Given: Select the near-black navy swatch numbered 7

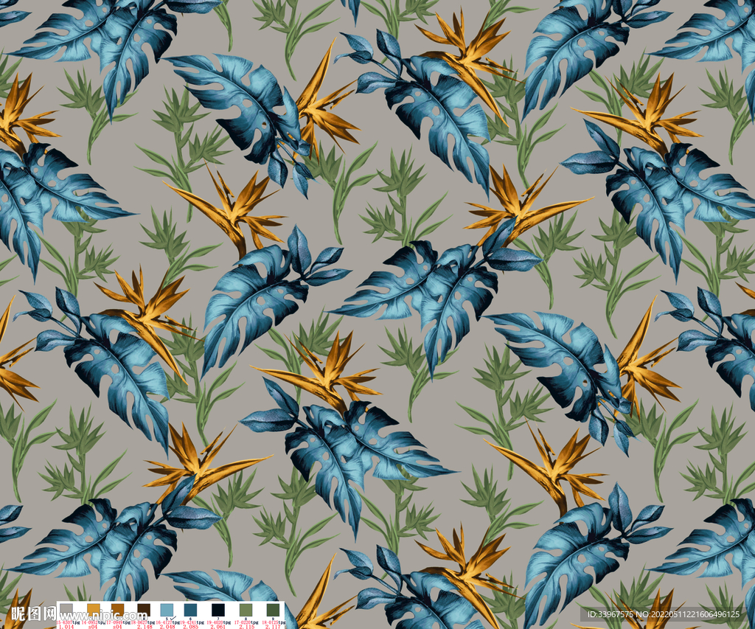Looking at the screenshot, I should click(218, 610).
